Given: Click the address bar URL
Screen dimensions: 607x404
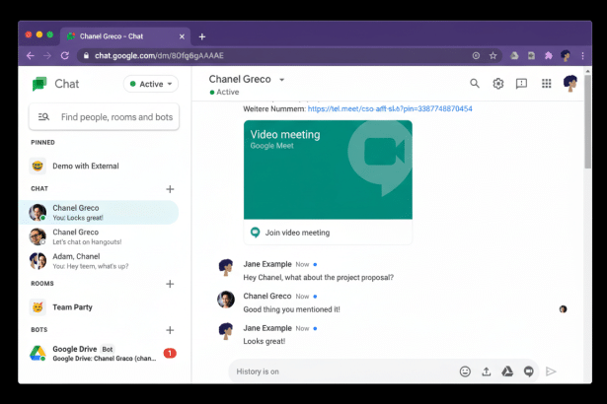Looking at the screenshot, I should coord(159,55).
